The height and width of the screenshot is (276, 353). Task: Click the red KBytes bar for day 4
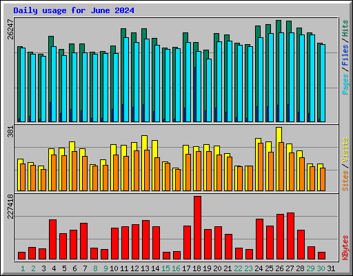(x=52, y=239)
